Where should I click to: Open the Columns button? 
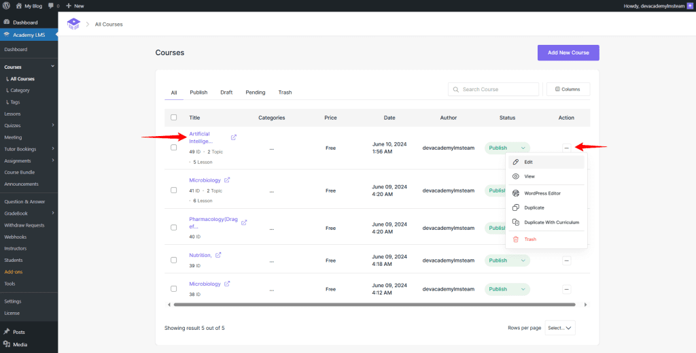click(x=568, y=89)
